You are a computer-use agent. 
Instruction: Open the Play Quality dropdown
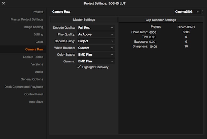point(96,35)
